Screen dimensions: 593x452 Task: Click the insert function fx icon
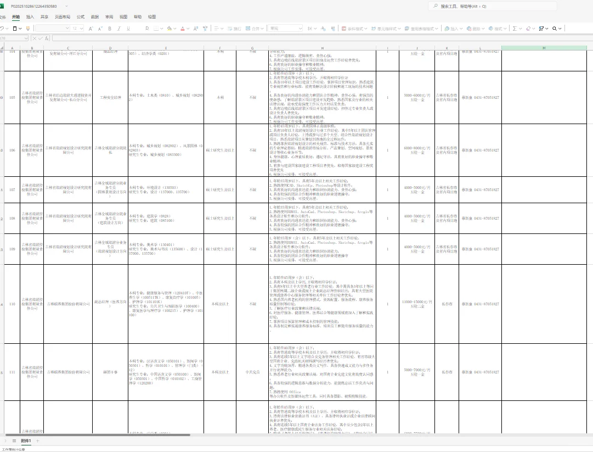click(x=47, y=38)
